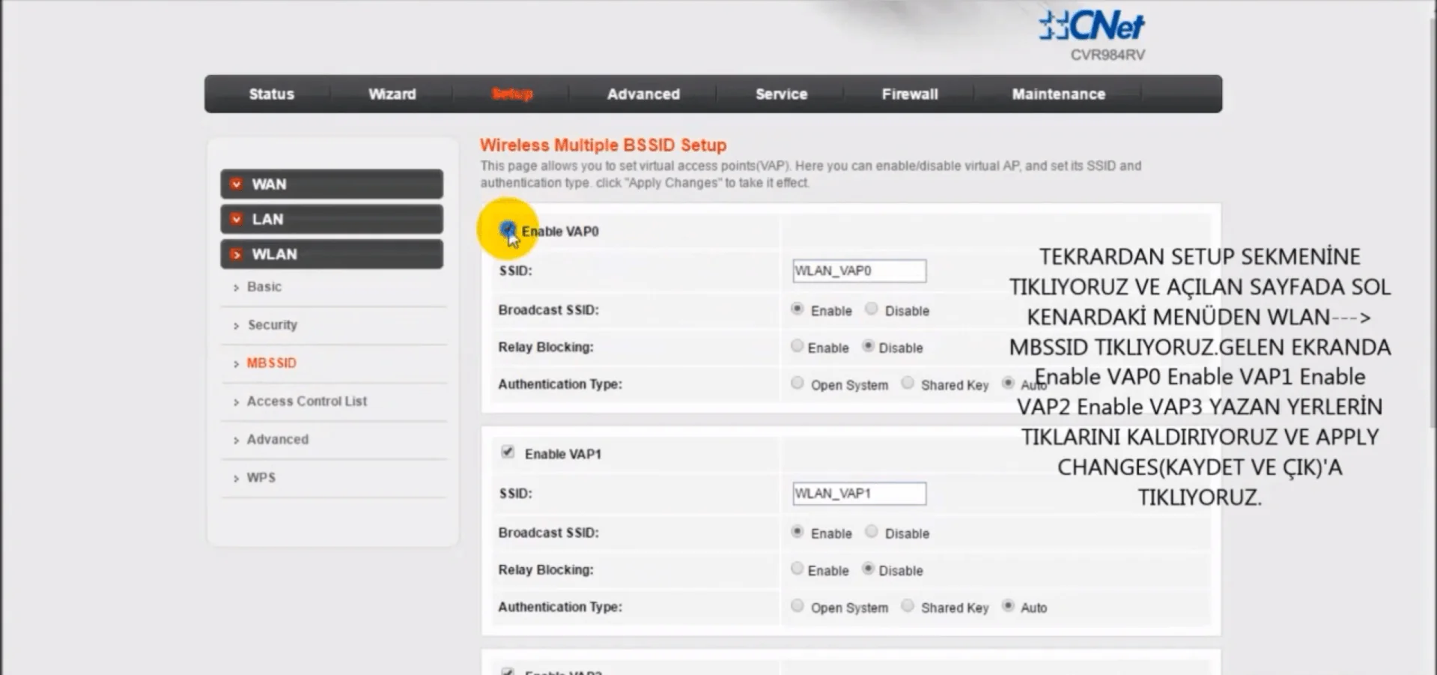Click the chevron icon on the WLAN button
This screenshot has height=675, width=1437.
point(237,254)
